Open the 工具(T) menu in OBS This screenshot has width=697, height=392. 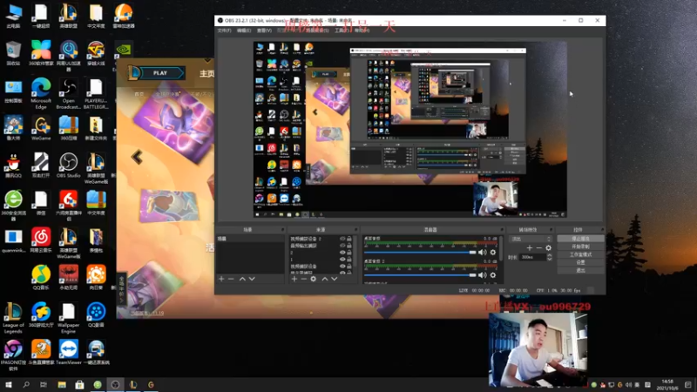341,30
